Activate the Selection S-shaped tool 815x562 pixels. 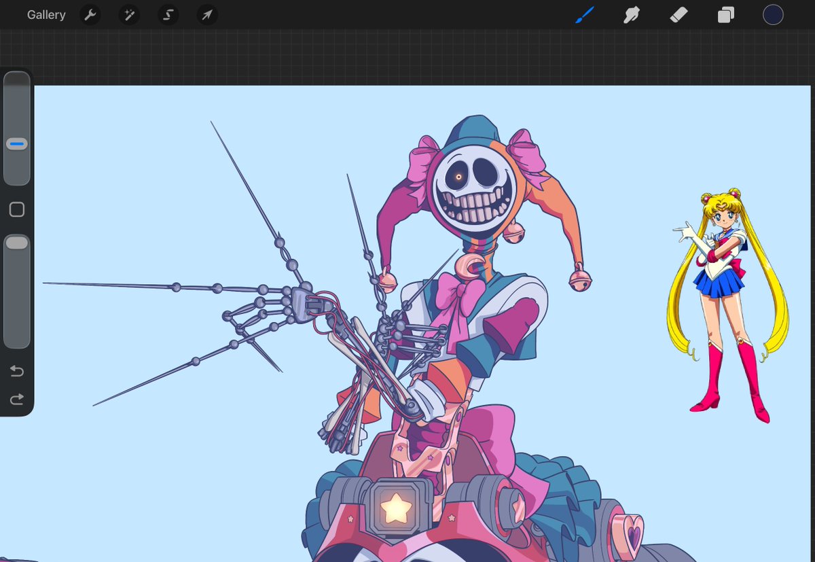pyautogui.click(x=168, y=14)
